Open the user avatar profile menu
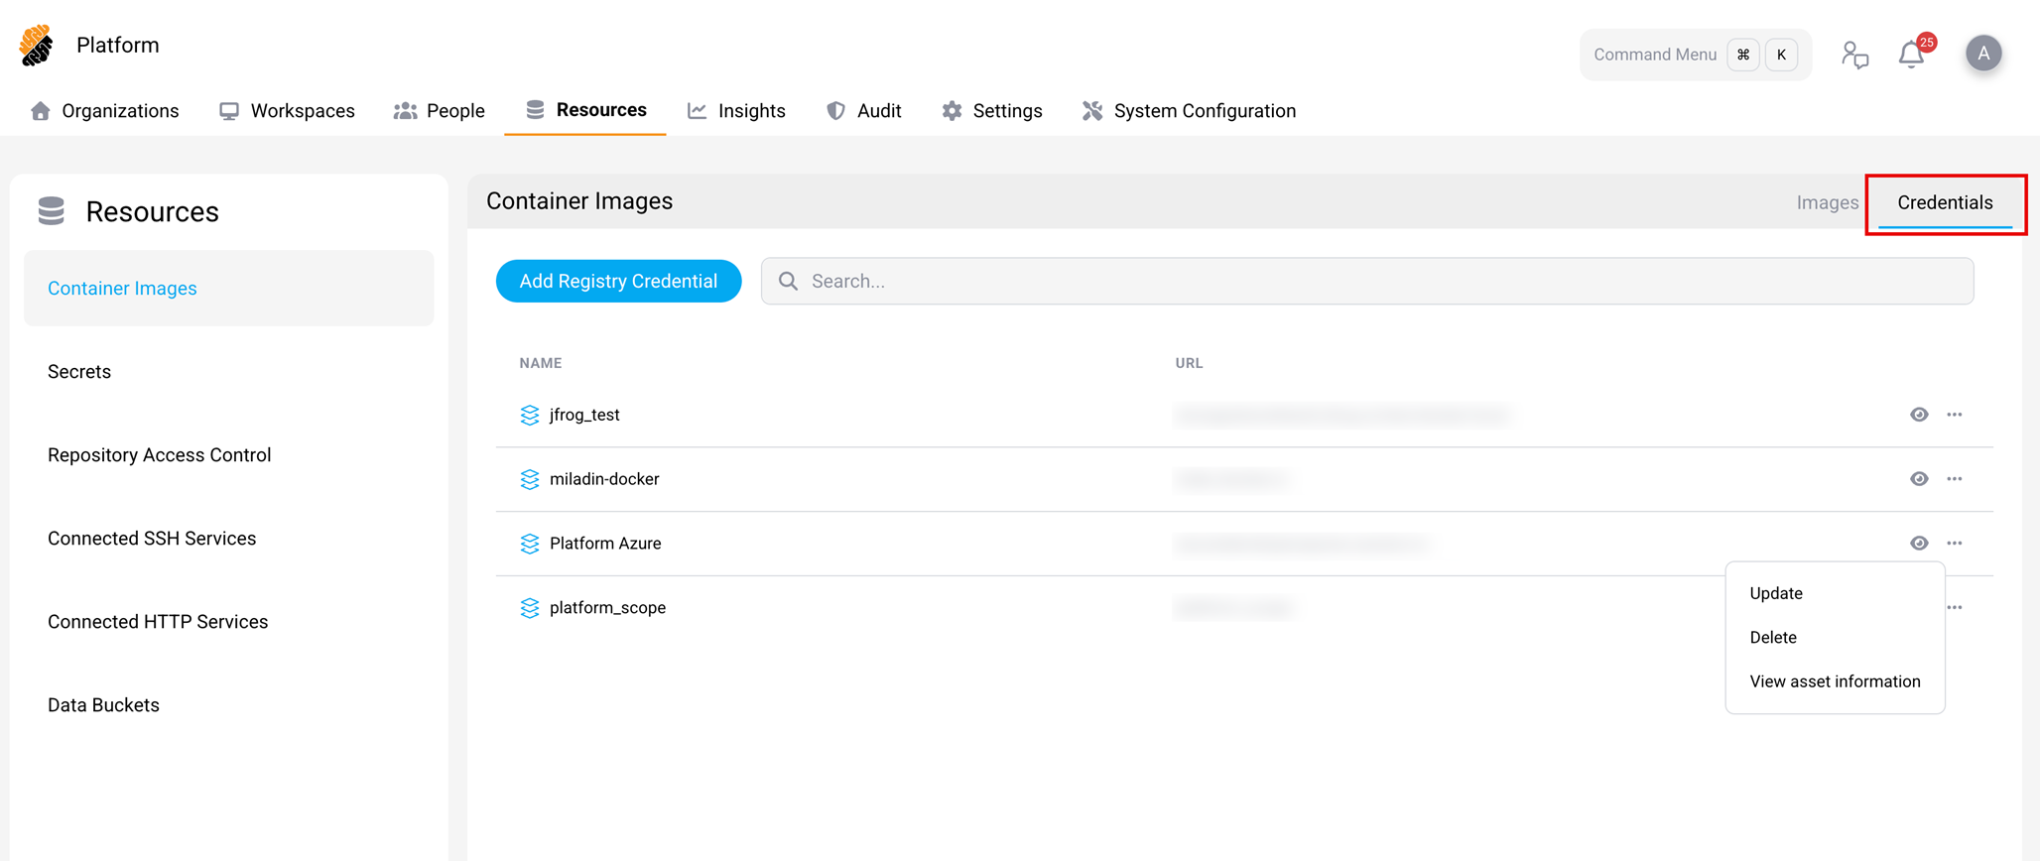The height and width of the screenshot is (861, 2040). tap(1982, 54)
